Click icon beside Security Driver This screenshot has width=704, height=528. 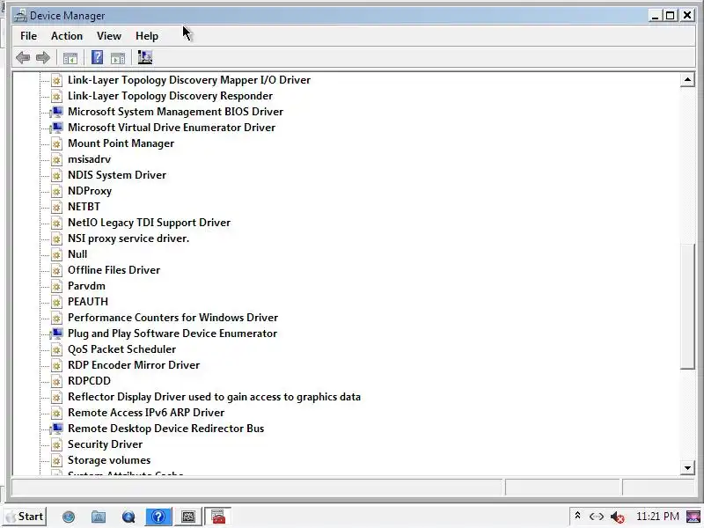(x=56, y=444)
